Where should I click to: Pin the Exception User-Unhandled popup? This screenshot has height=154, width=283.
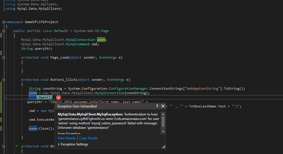[157, 106]
